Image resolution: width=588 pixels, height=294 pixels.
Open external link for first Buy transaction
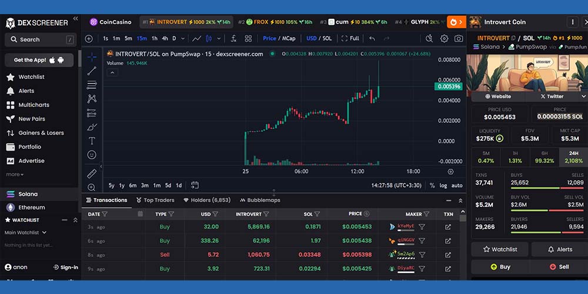click(x=448, y=227)
